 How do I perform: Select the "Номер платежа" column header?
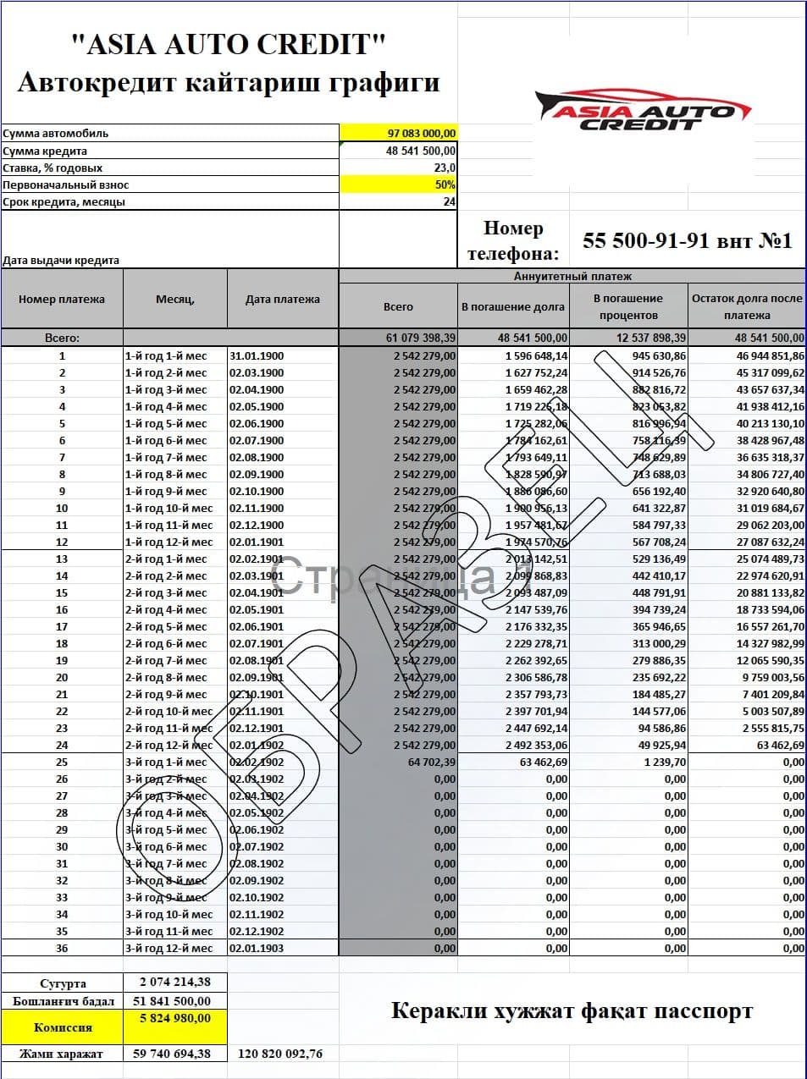click(62, 299)
